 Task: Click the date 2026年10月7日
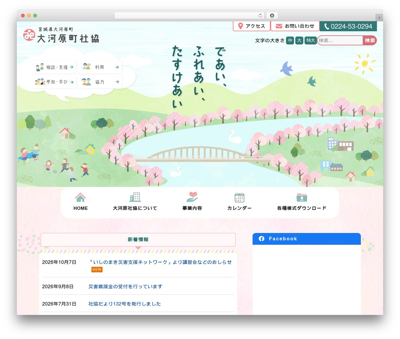59,262
